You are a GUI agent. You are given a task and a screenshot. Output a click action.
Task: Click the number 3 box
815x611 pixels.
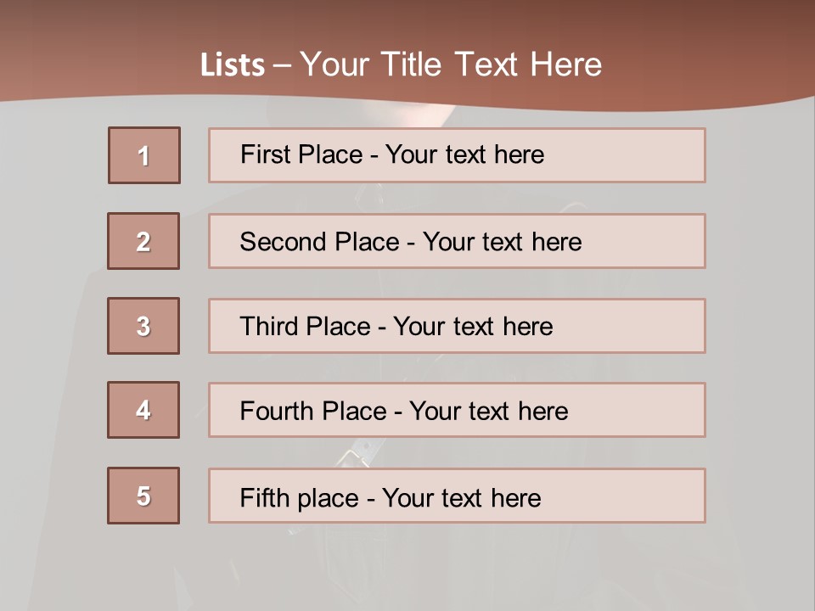[x=143, y=326]
